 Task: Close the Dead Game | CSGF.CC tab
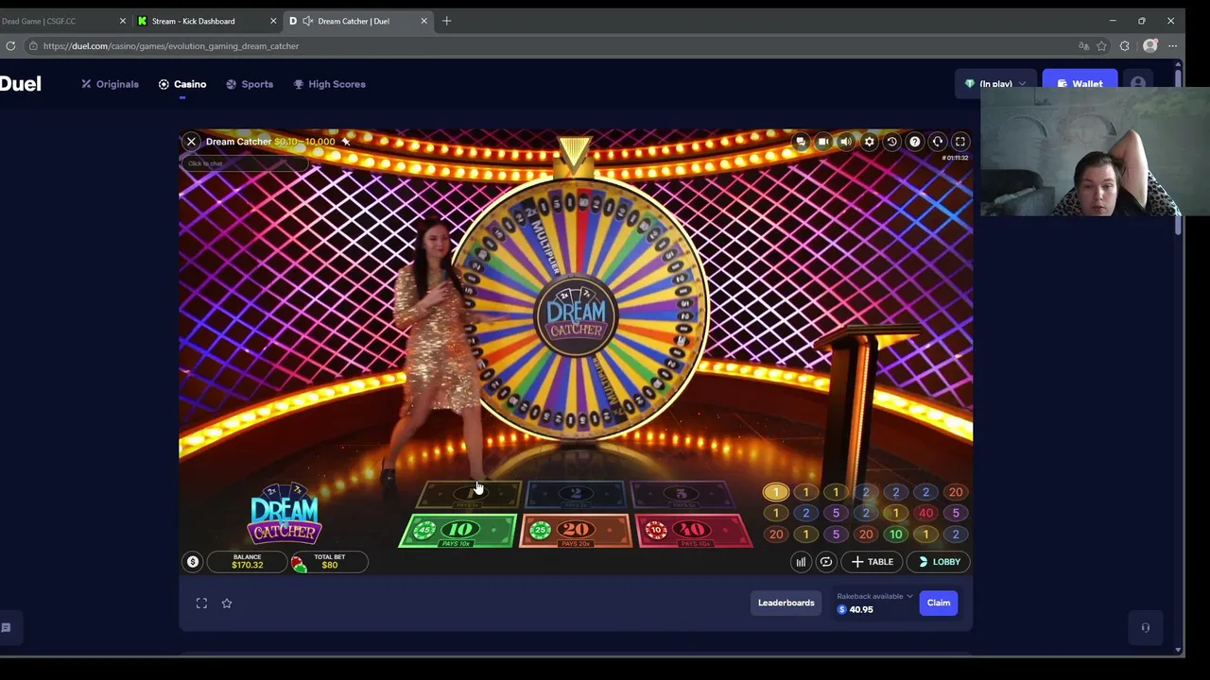pyautogui.click(x=122, y=21)
